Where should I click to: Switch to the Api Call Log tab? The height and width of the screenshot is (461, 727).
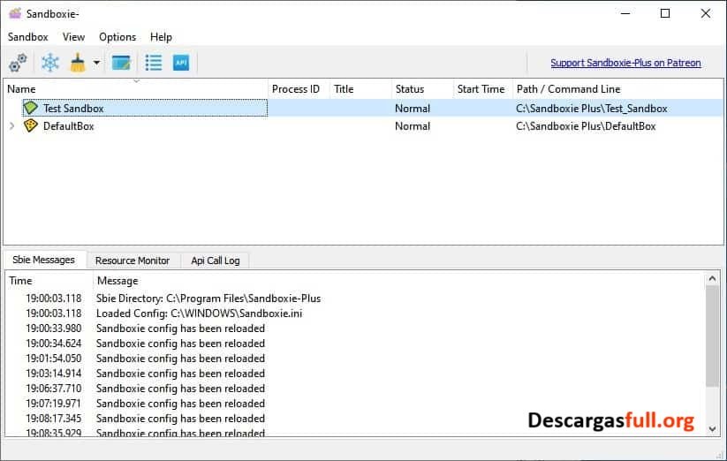[x=216, y=261]
